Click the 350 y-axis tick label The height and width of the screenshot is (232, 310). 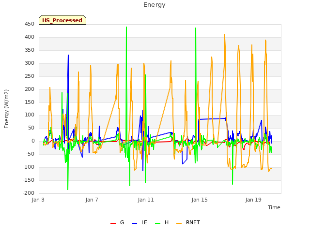click(30, 50)
